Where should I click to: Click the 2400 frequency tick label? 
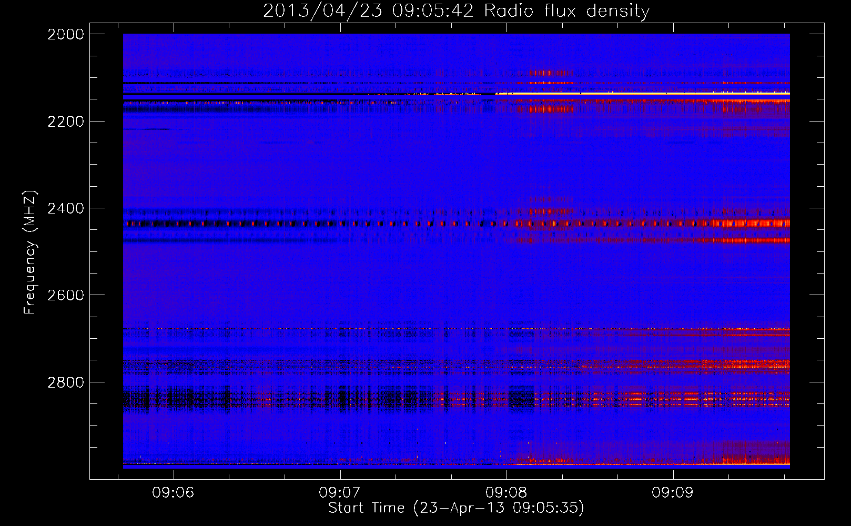pyautogui.click(x=66, y=208)
